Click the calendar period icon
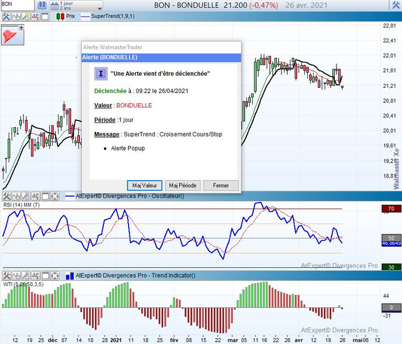Viewport: 402px width, 344px height. (55, 5)
